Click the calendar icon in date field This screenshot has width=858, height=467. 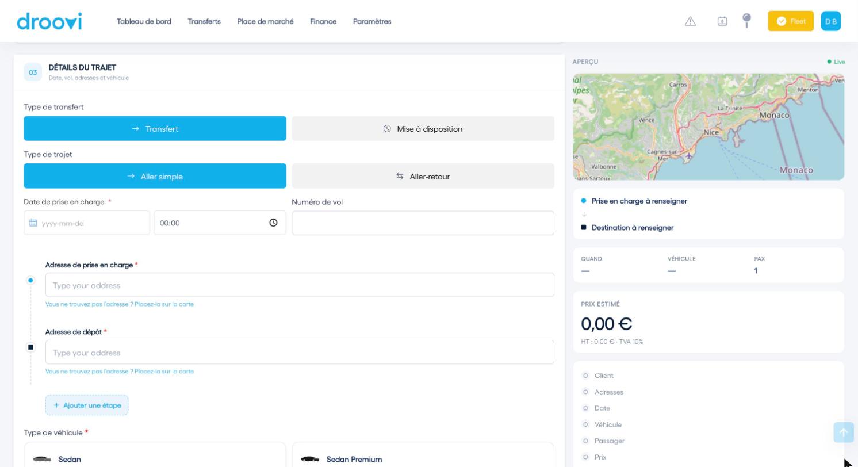[x=33, y=223]
